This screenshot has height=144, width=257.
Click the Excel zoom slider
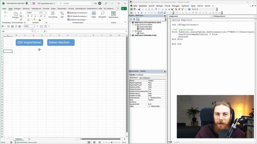coord(112,142)
